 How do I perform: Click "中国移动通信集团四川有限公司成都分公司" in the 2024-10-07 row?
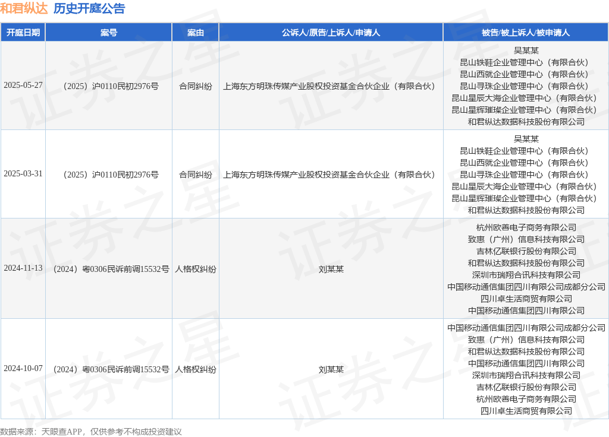click(526, 328)
